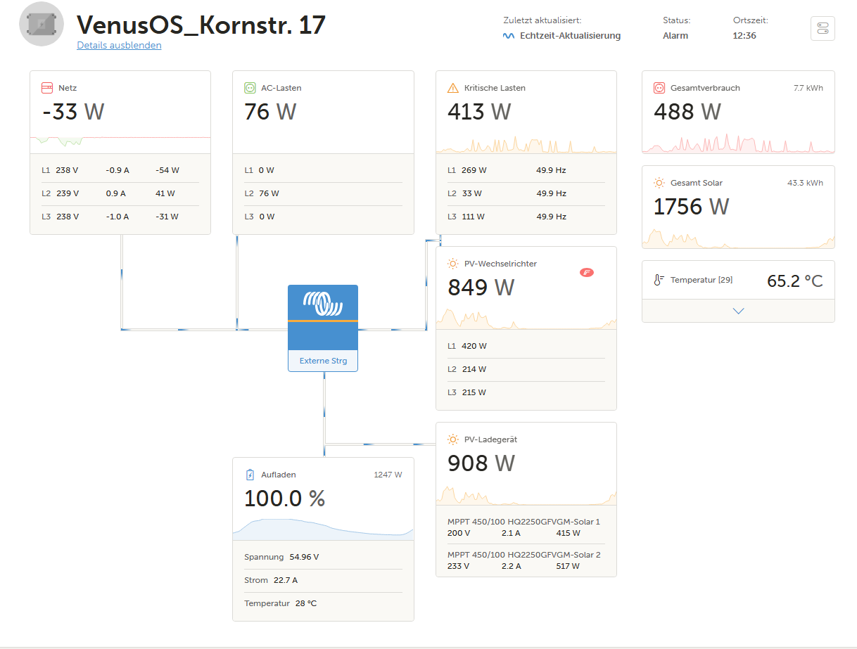The width and height of the screenshot is (857, 649).
Task: Click the Netz L1 238 V row
Action: click(120, 170)
